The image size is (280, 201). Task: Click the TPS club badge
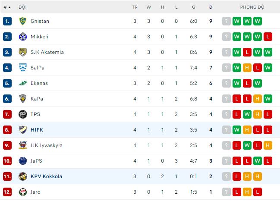pyautogui.click(x=23, y=114)
